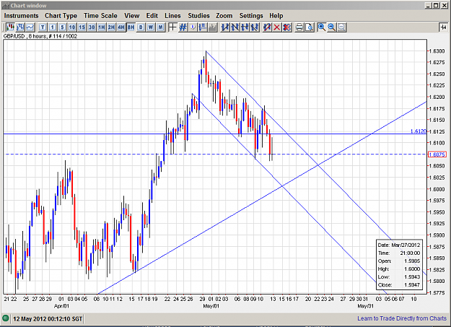The width and height of the screenshot is (451, 327).
Task: Select the second line drawing tool
Action: click(x=235, y=27)
